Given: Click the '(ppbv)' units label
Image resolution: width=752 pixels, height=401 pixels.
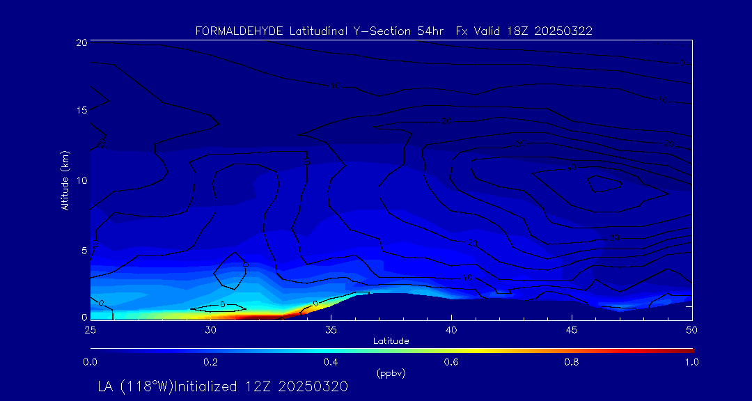Looking at the screenshot, I should pyautogui.click(x=391, y=374).
